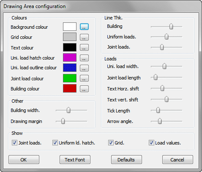
Task: Click the magenta hatch colour swatch
Action: tap(70, 57)
